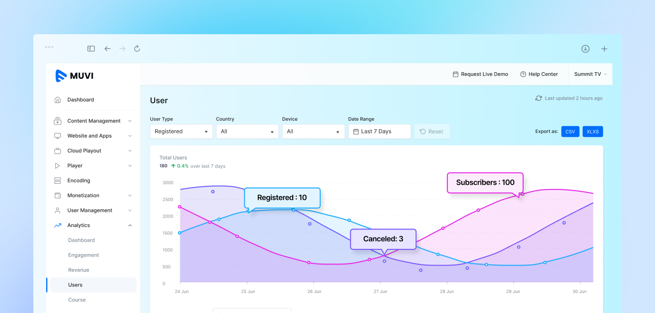Export the report as CSV
655x313 pixels.
570,131
